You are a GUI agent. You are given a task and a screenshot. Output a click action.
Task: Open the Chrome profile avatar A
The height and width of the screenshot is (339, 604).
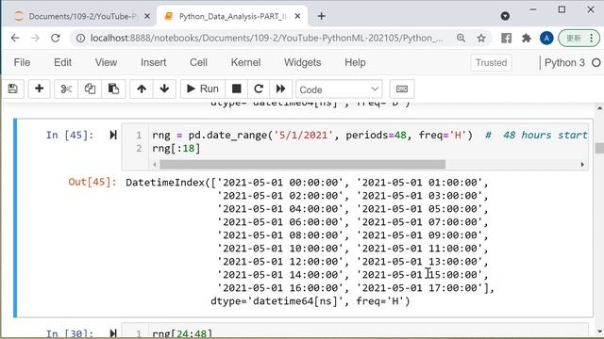tap(546, 38)
